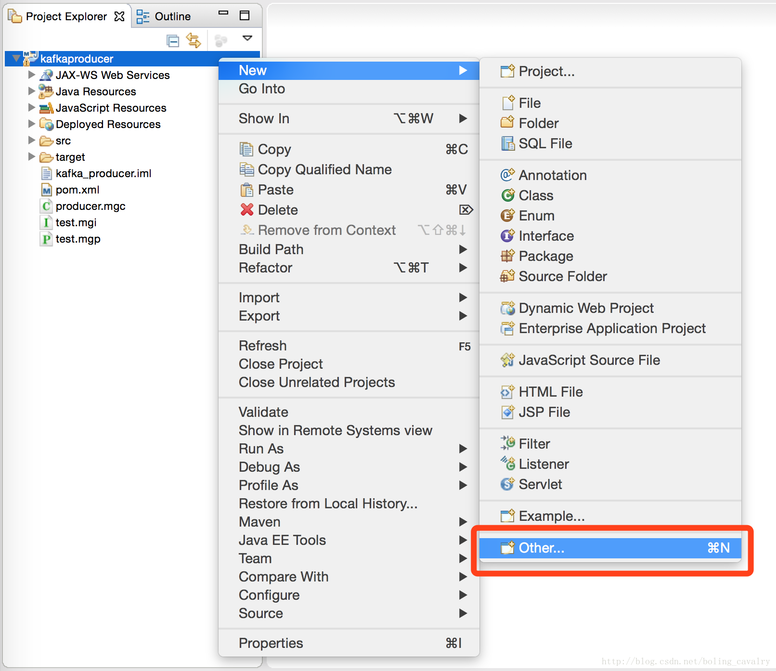Click the Enterprise Application Project icon
The width and height of the screenshot is (776, 671).
pos(508,328)
